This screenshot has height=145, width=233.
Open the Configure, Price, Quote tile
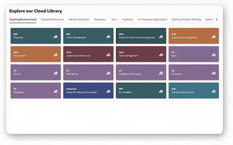tap(141, 72)
